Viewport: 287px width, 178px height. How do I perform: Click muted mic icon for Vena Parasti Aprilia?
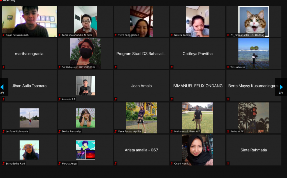point(116,131)
